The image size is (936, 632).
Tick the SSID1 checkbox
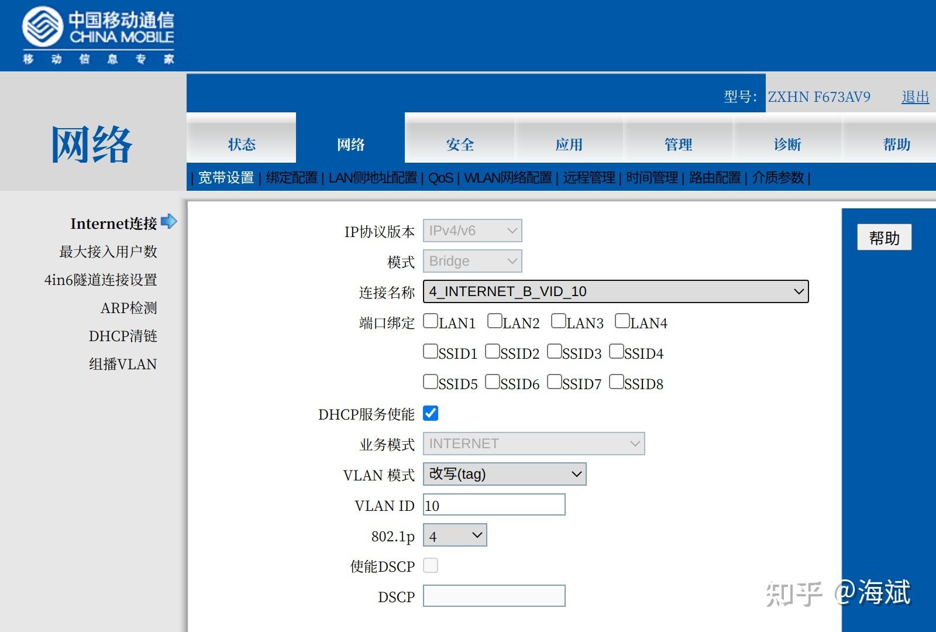[x=431, y=351]
